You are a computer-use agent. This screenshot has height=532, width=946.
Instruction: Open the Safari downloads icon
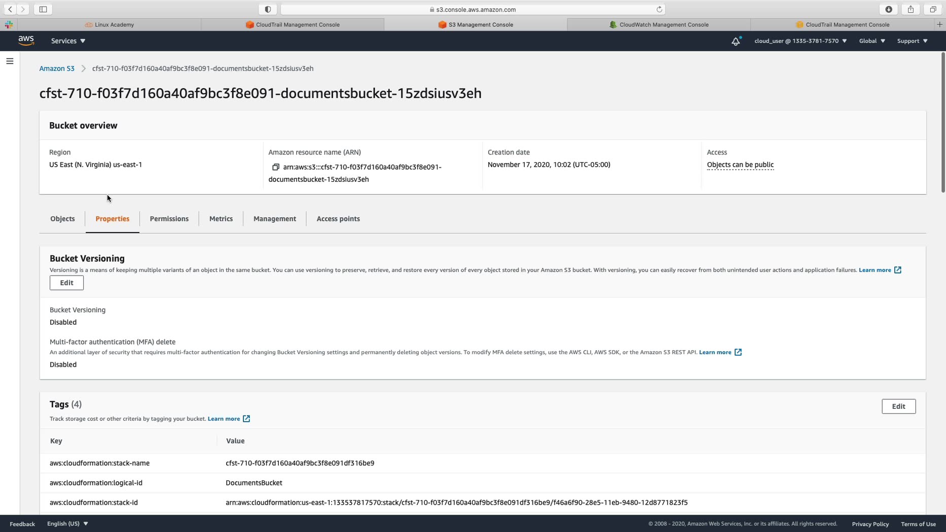coord(889,9)
